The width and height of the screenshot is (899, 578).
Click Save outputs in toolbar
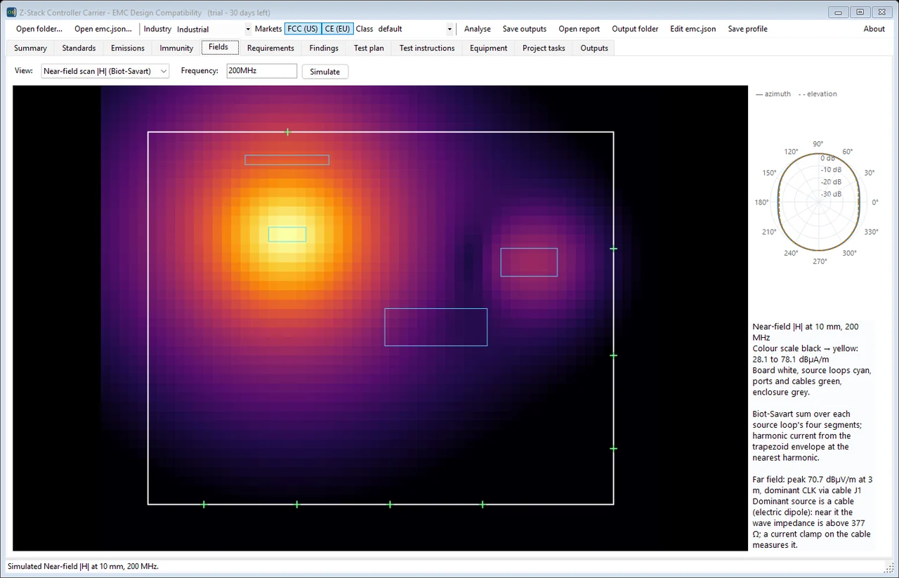pos(525,29)
